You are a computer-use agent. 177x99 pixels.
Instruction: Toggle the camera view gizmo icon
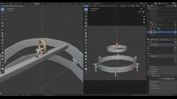click(144, 22)
